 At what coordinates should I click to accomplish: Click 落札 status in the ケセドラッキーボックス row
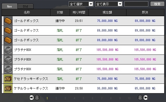tap(60, 79)
